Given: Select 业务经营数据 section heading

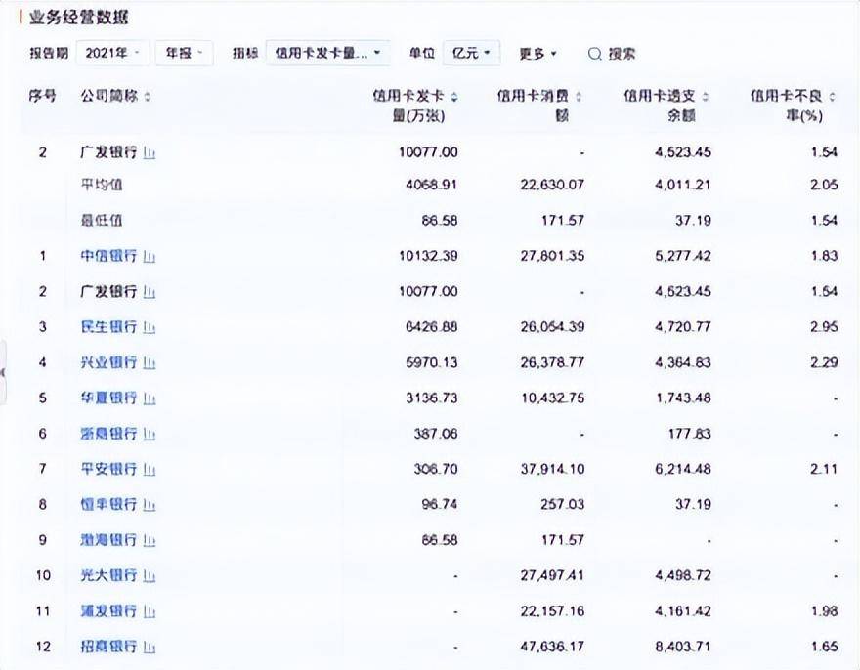Looking at the screenshot, I should 78,18.
